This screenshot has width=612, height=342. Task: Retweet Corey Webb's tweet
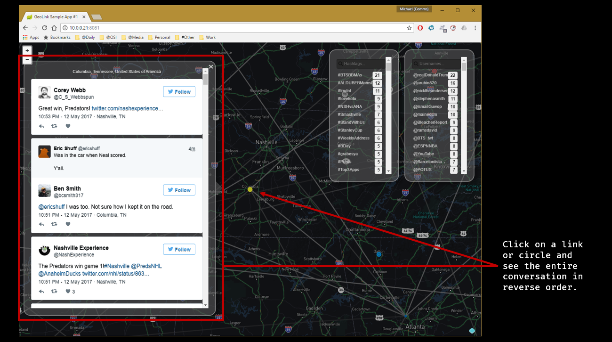[54, 126]
